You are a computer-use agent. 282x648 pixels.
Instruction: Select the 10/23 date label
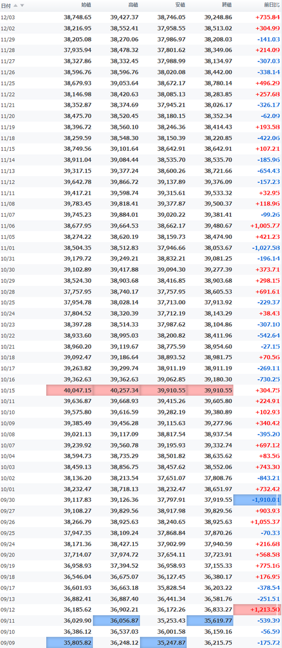click(7, 324)
